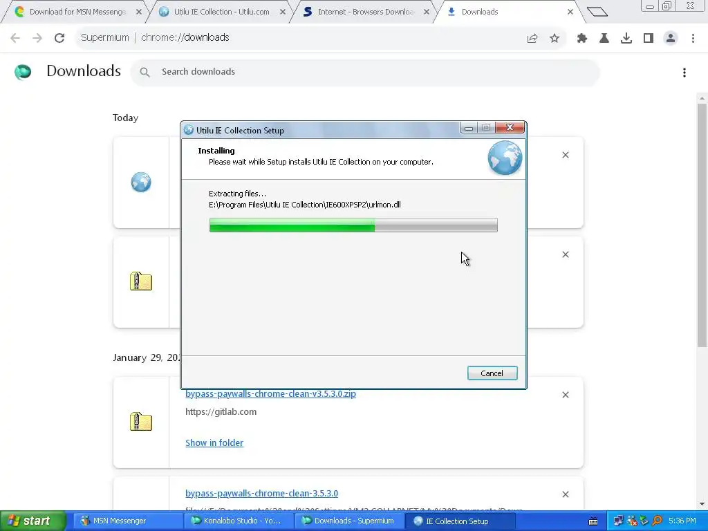The height and width of the screenshot is (531, 708).
Task: Click the address bar chrome://downloads
Action: pos(185,38)
